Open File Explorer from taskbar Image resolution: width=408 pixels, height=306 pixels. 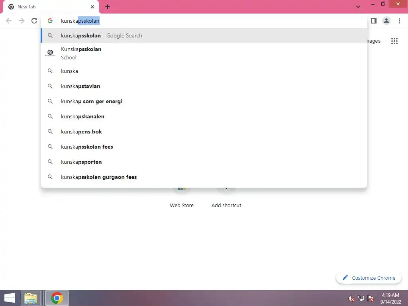(x=31, y=298)
